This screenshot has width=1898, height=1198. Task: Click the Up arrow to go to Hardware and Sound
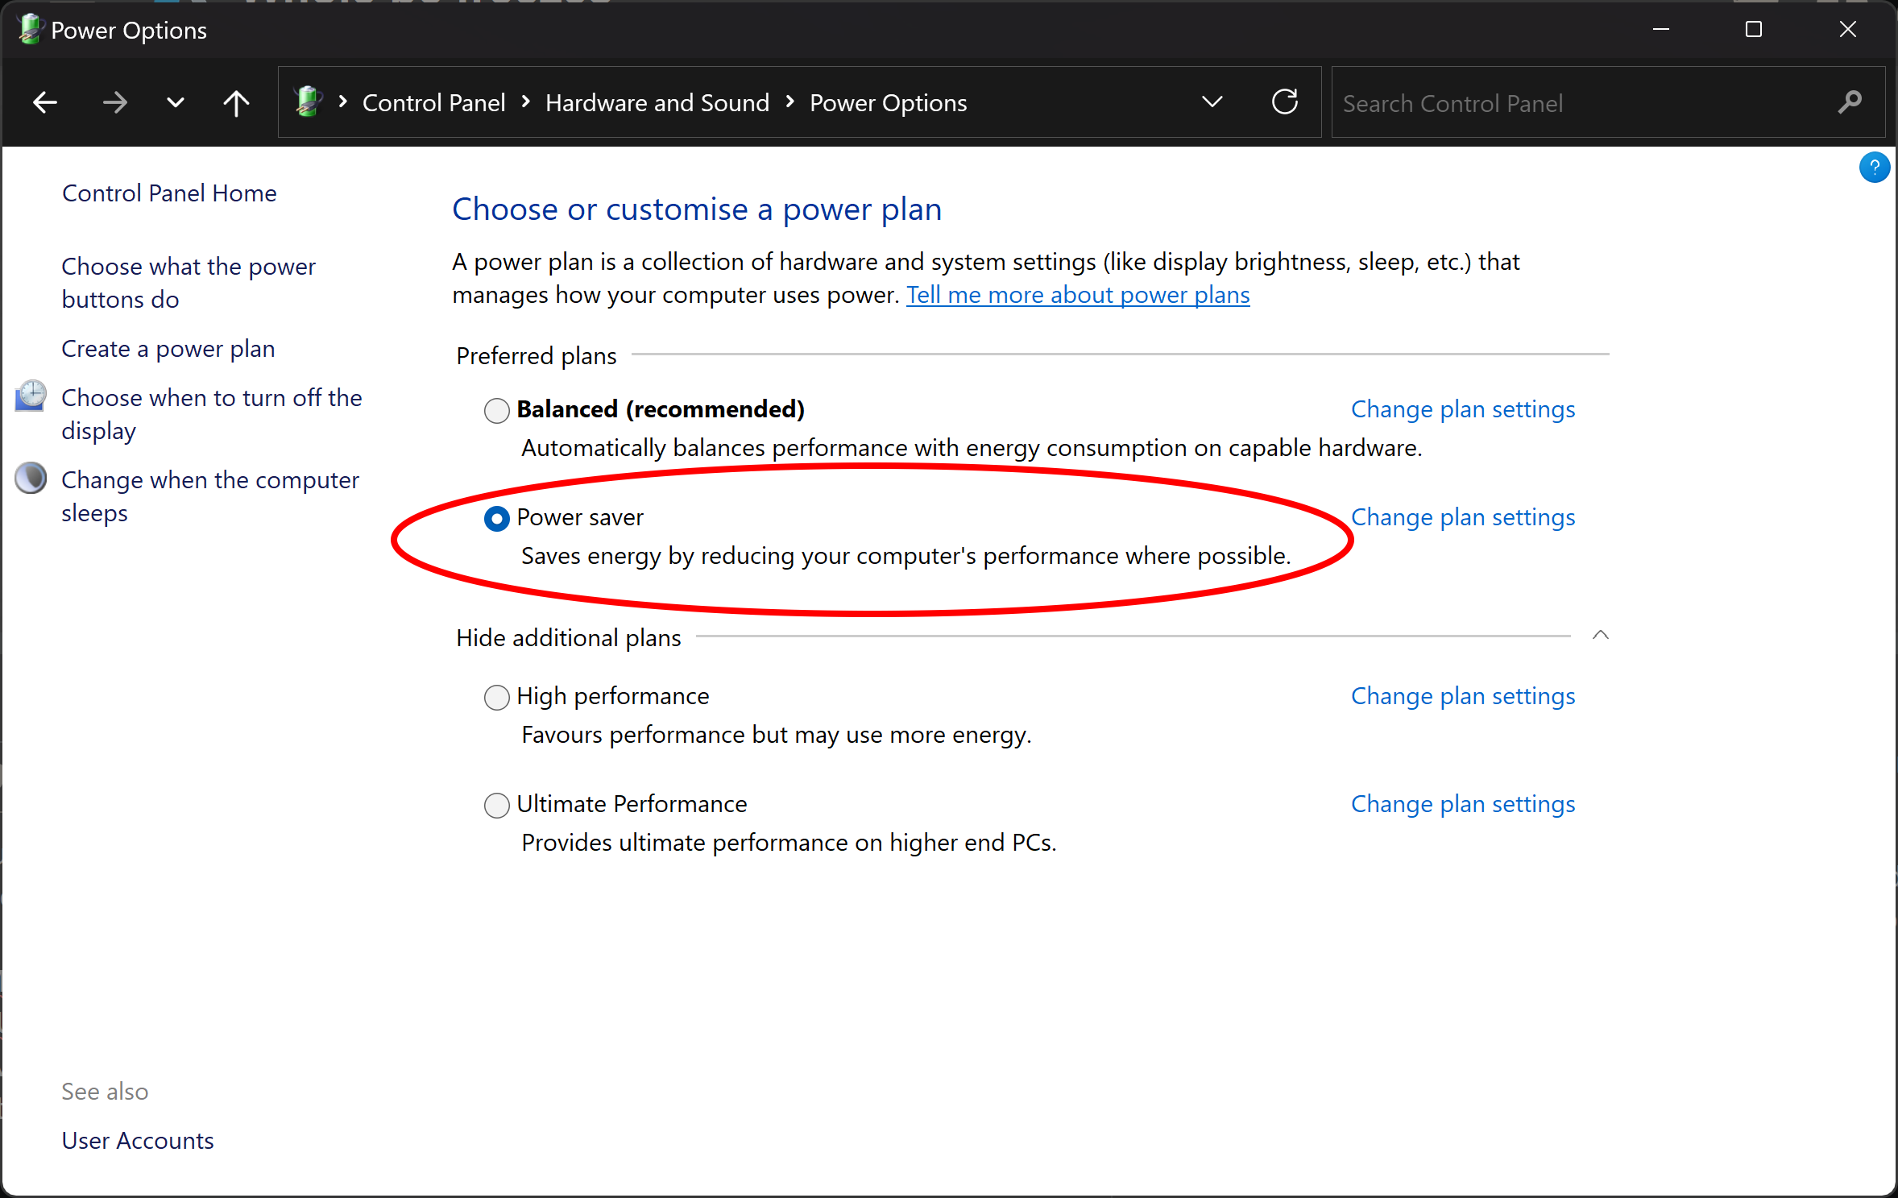(235, 102)
